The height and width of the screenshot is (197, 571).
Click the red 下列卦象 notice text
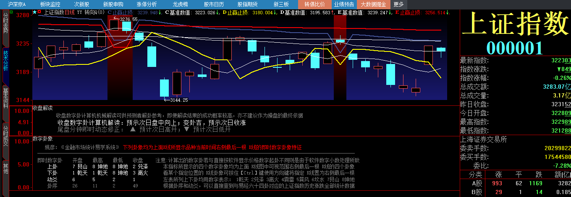(212, 148)
